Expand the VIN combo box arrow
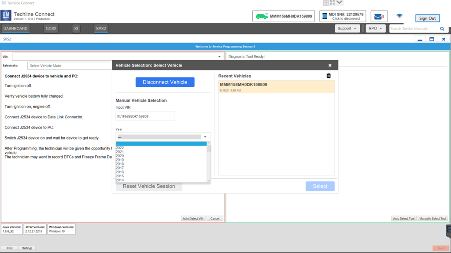 219,57
